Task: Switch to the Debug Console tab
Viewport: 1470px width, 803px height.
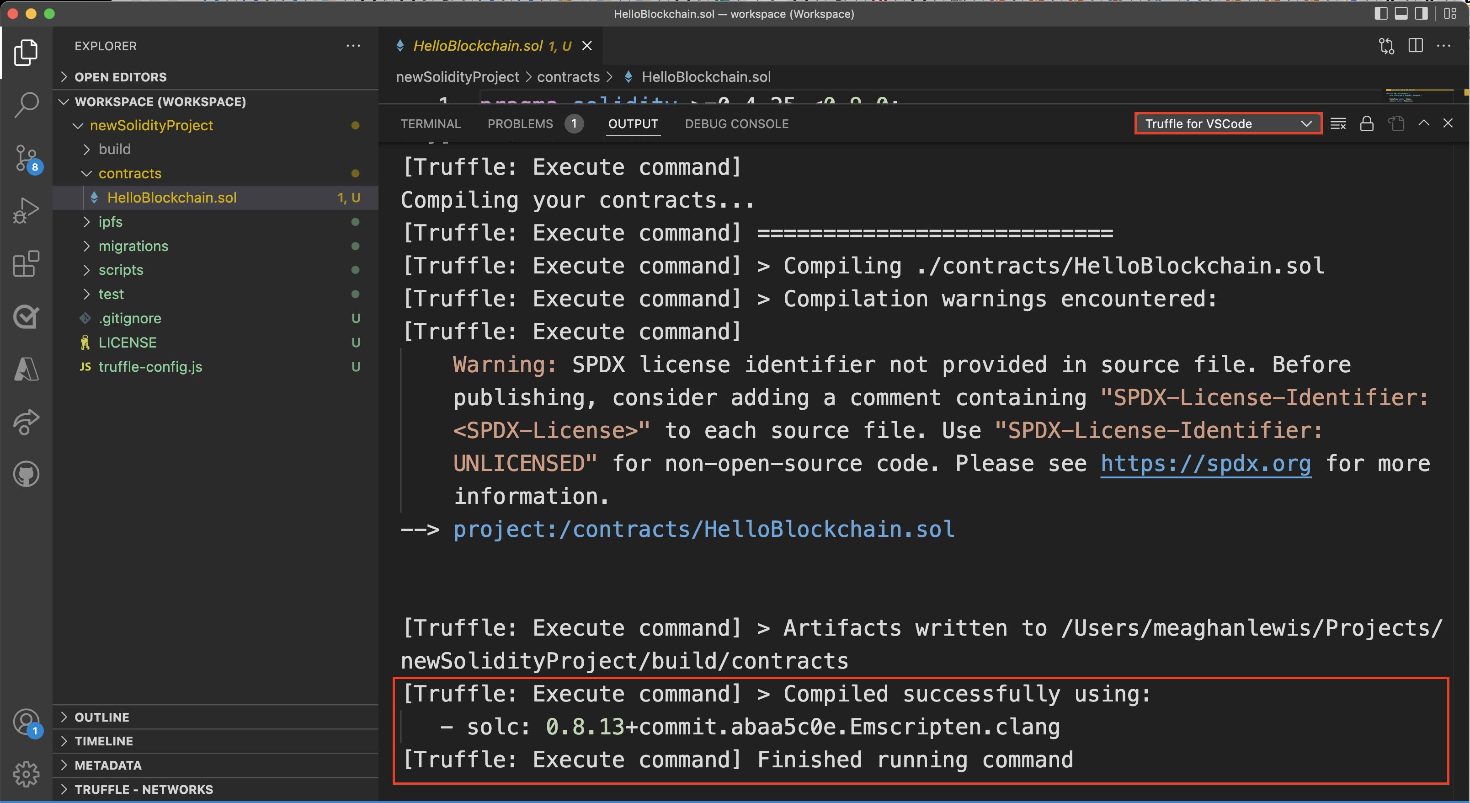Action: tap(736, 124)
